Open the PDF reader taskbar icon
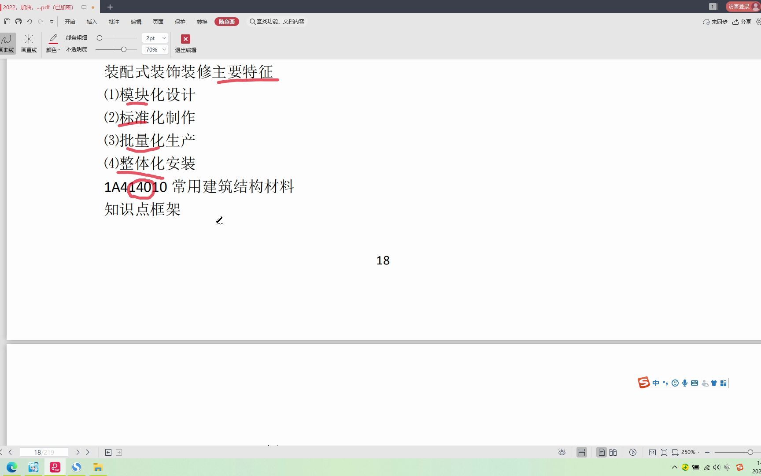This screenshot has height=476, width=761. click(x=55, y=467)
